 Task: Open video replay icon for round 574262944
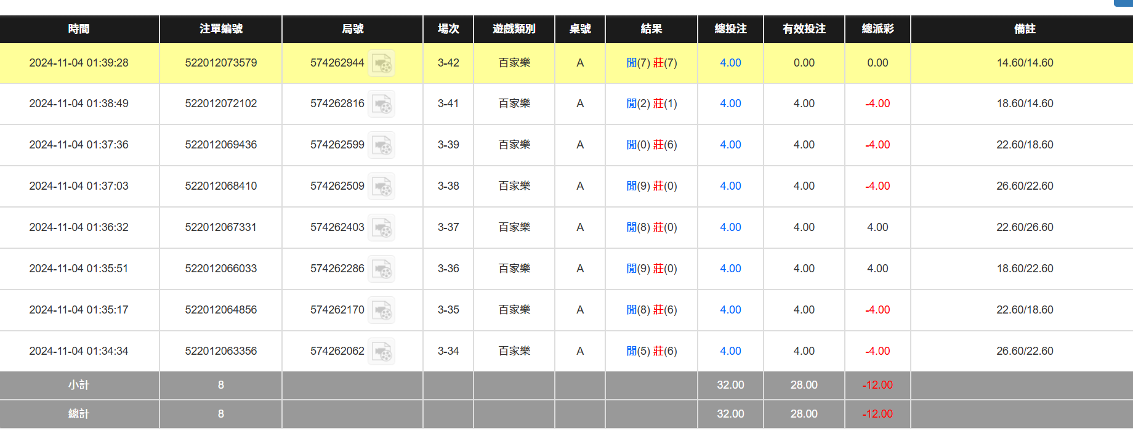click(382, 63)
